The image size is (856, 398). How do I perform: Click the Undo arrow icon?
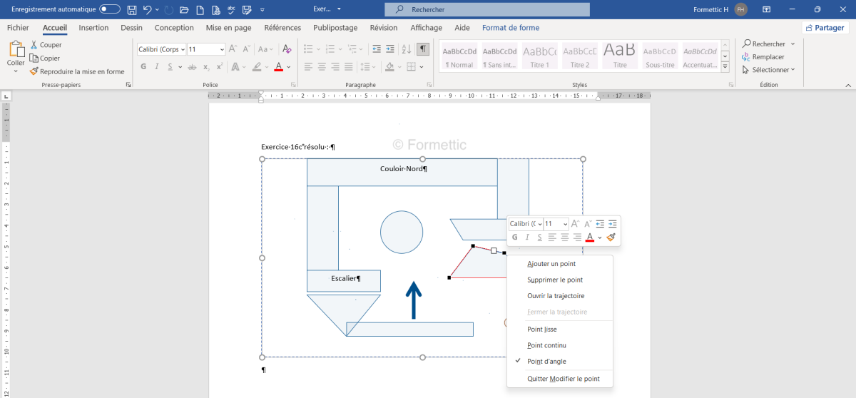147,9
